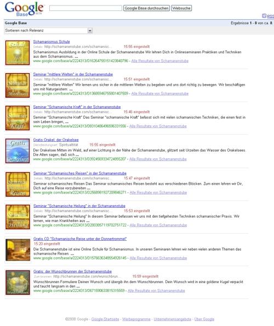Click the Wunschbrunnen thumbnail image
Screen dimensions: 274x326
coord(18,283)
